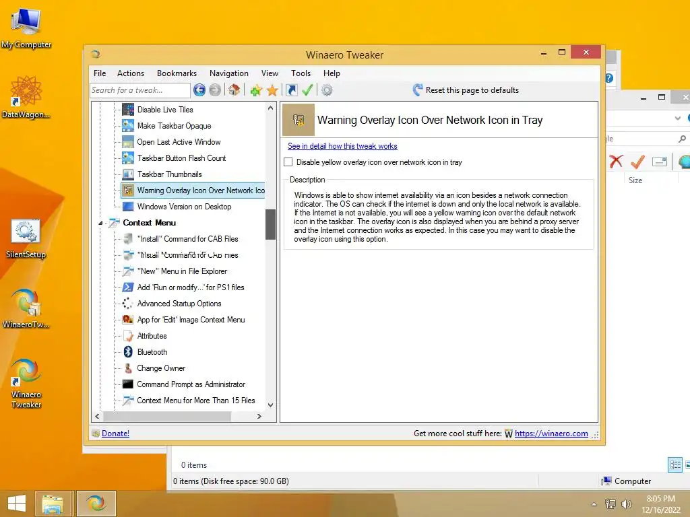Select Windows Version on Desktop item
This screenshot has width=690, height=517.
pyautogui.click(x=184, y=207)
